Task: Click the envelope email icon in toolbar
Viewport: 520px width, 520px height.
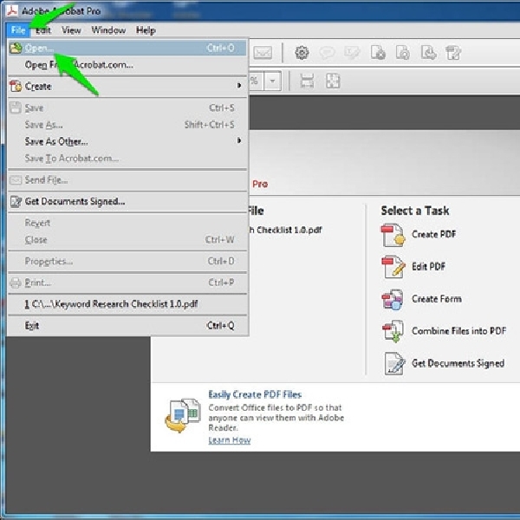Action: 263,53
